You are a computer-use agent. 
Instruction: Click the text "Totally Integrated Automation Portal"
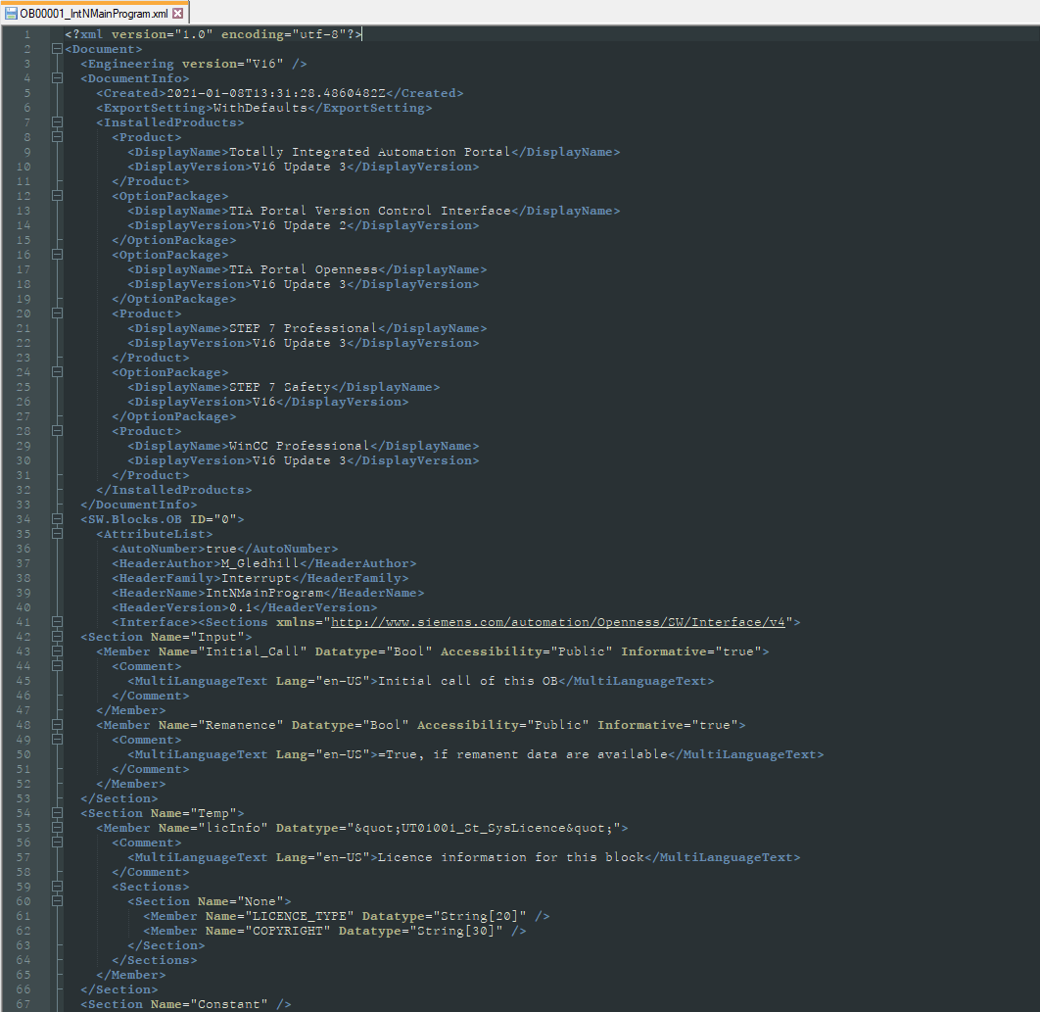click(369, 152)
